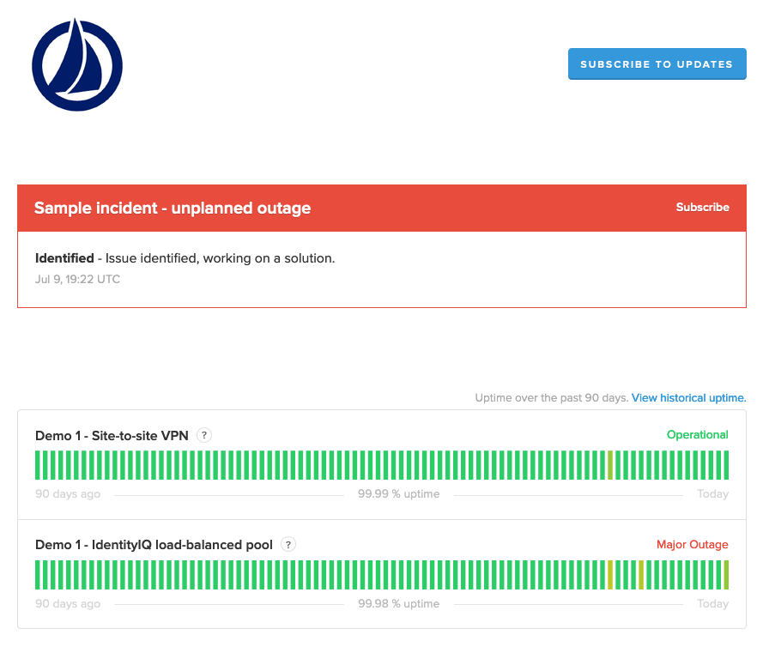Screen dimensions: 769x653
Task: Click help icon beside IdentityIQ load-balanced pool
Action: pyautogui.click(x=288, y=545)
